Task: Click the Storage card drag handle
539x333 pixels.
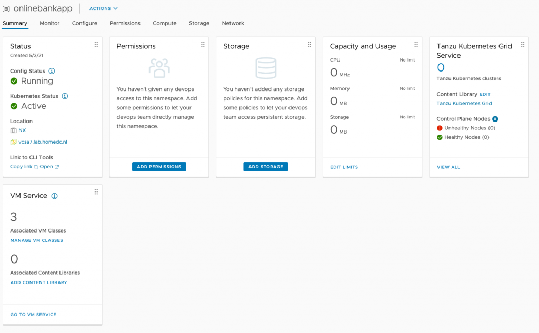Action: 310,45
